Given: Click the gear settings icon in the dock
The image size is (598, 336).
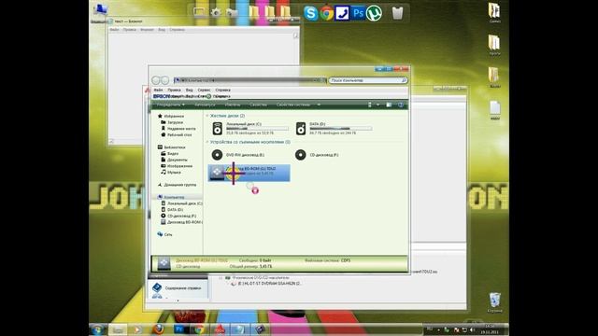Looking at the screenshot, I should pos(216,12).
